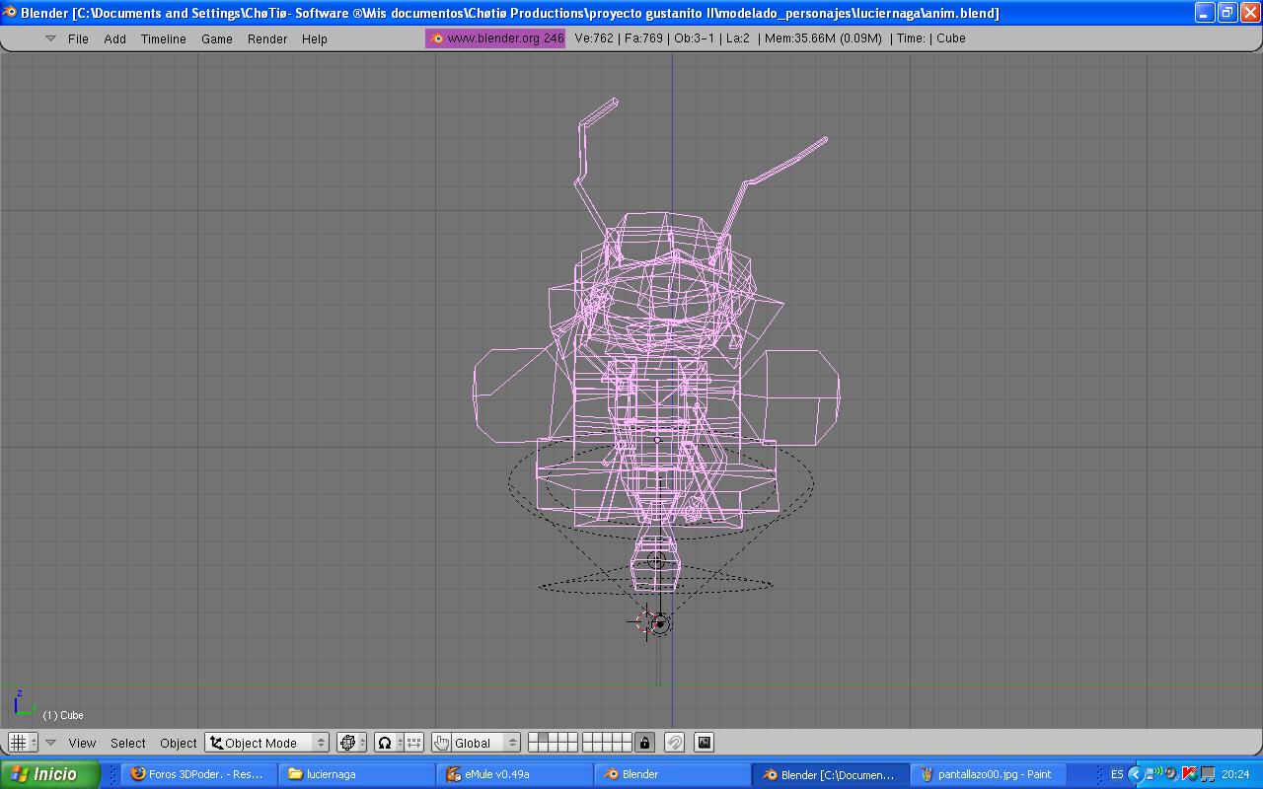Collapse the top menu bar triangle

50,38
